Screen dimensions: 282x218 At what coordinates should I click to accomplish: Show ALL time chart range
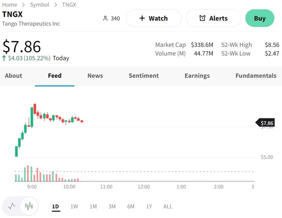[x=168, y=206]
